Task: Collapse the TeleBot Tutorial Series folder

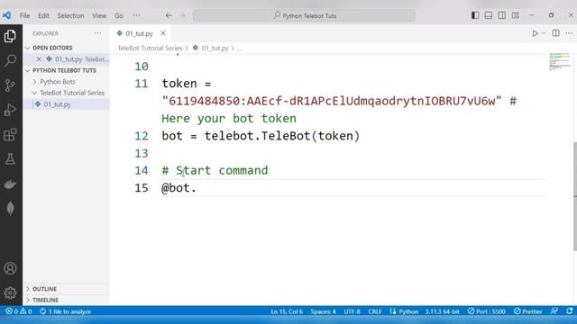Action: (72, 93)
